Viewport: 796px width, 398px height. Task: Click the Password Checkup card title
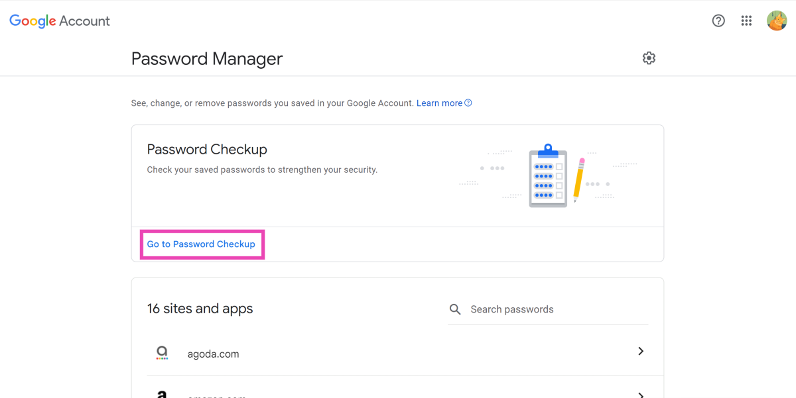[x=207, y=149]
